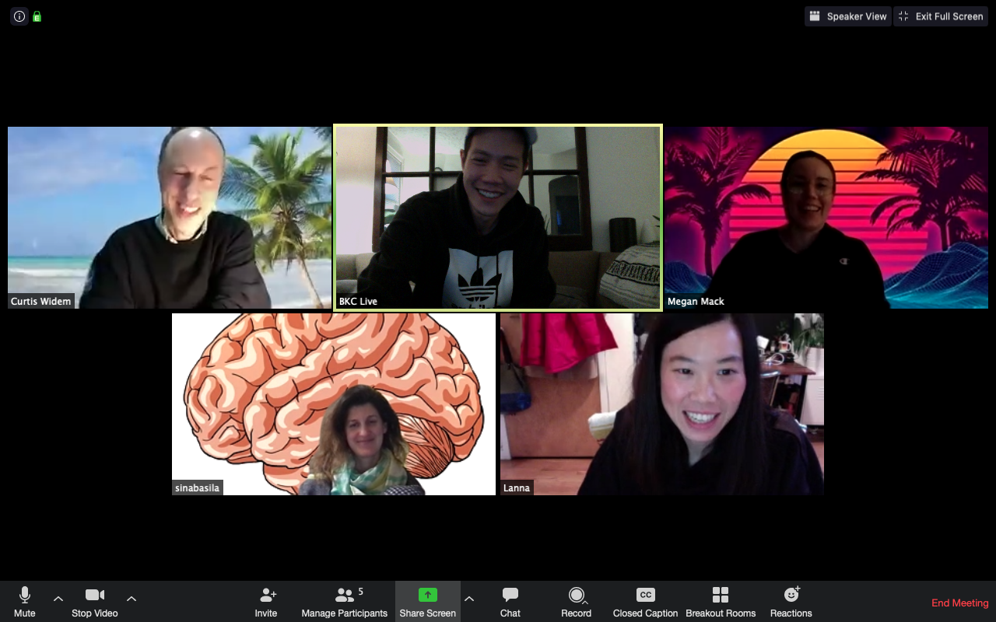Click the 'Curtis Widem' name label

click(41, 301)
